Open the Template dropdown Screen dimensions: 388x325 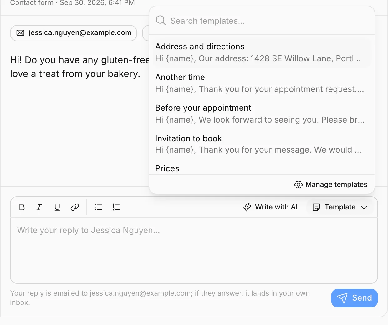click(340, 207)
